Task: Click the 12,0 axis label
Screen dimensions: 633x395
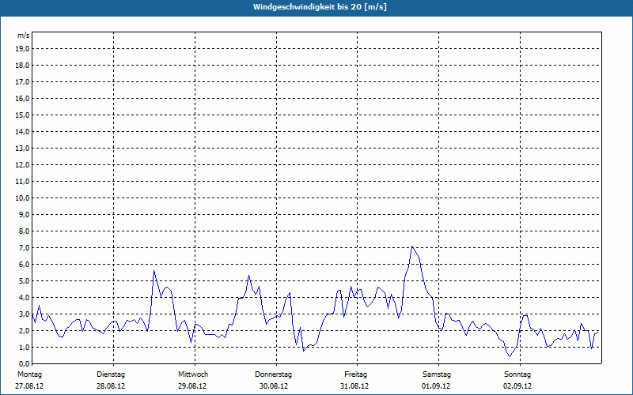Action: coord(22,165)
